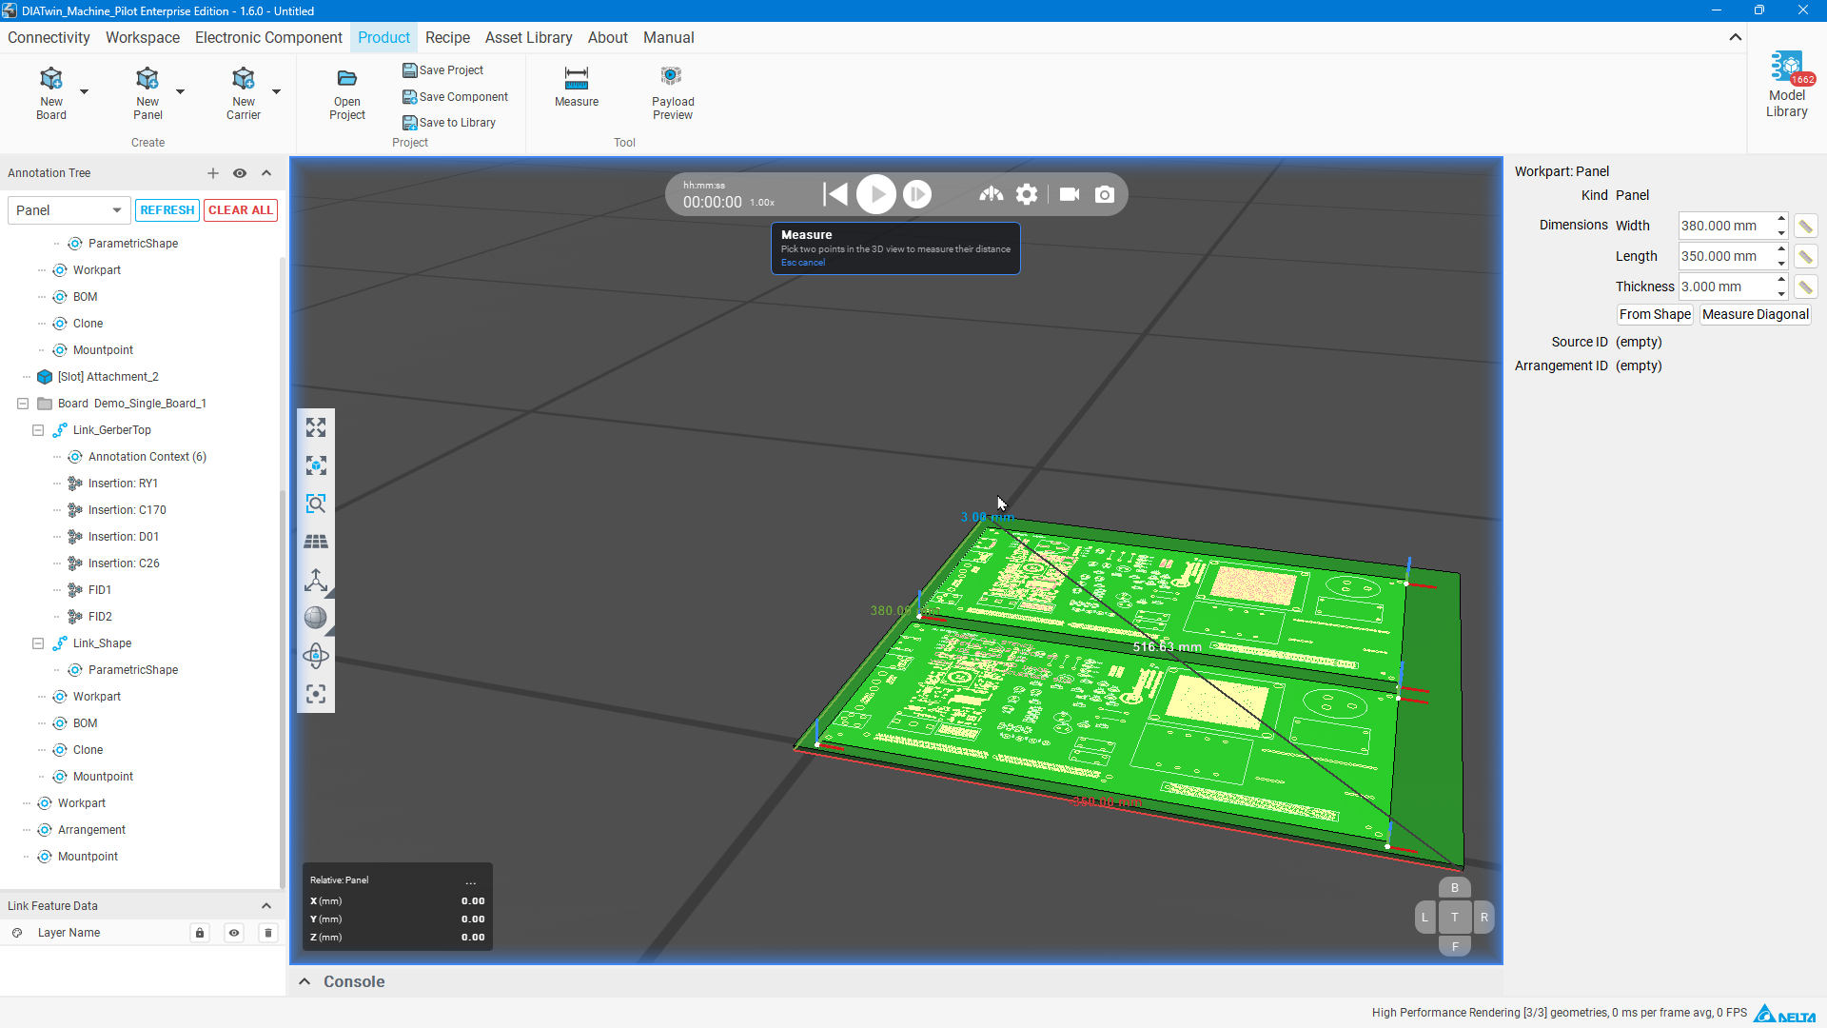
Task: Click the Esc cancel link in Measure tooltip
Action: pyautogui.click(x=803, y=263)
